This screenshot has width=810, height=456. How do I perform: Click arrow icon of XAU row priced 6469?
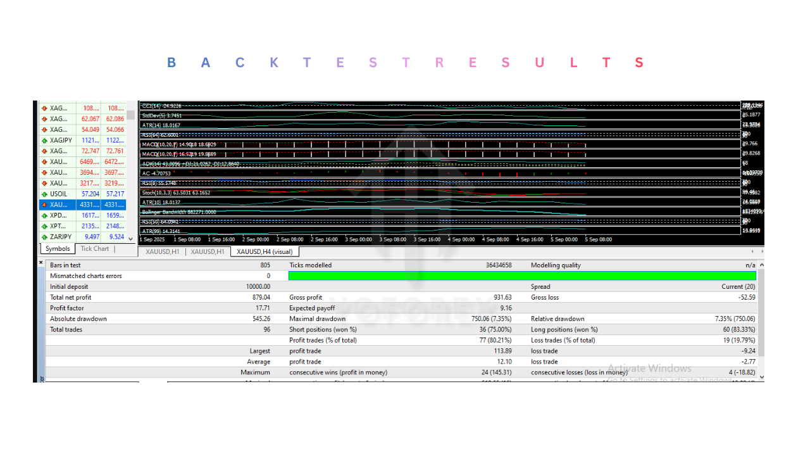[44, 162]
